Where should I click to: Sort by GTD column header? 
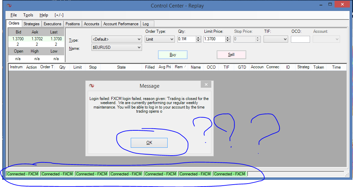click(x=242, y=67)
